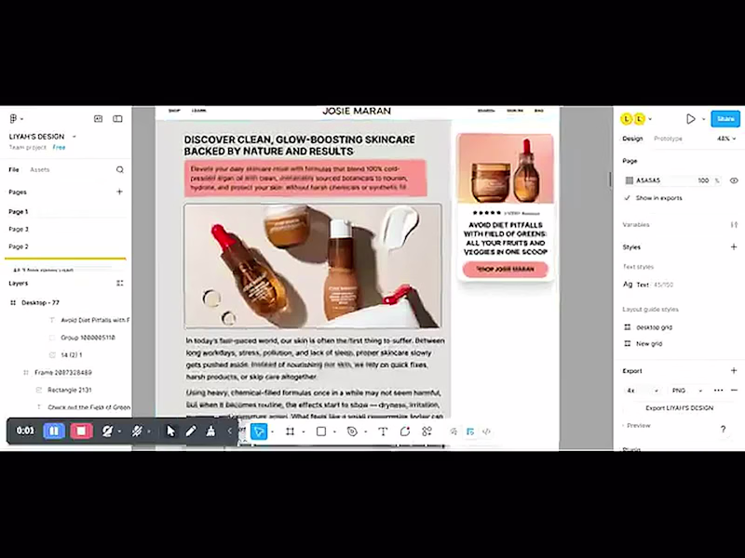Select the Move tool in Figma toolbar
Viewport: 745px width, 558px height.
(x=259, y=432)
